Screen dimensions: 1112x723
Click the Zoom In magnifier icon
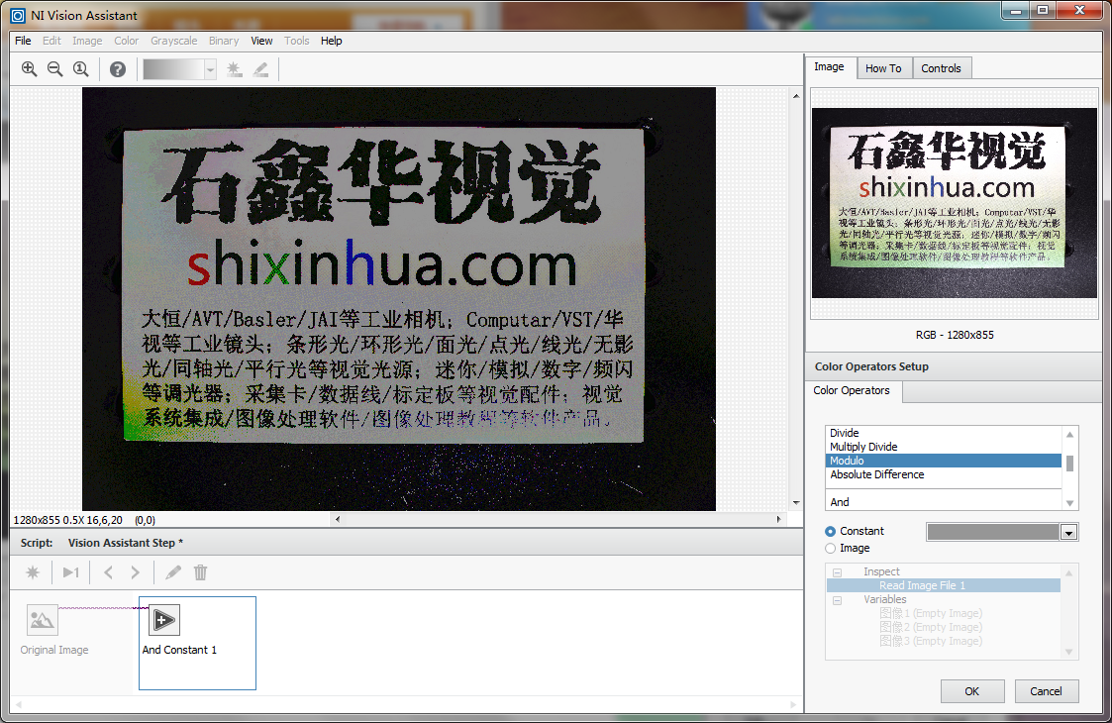click(29, 68)
